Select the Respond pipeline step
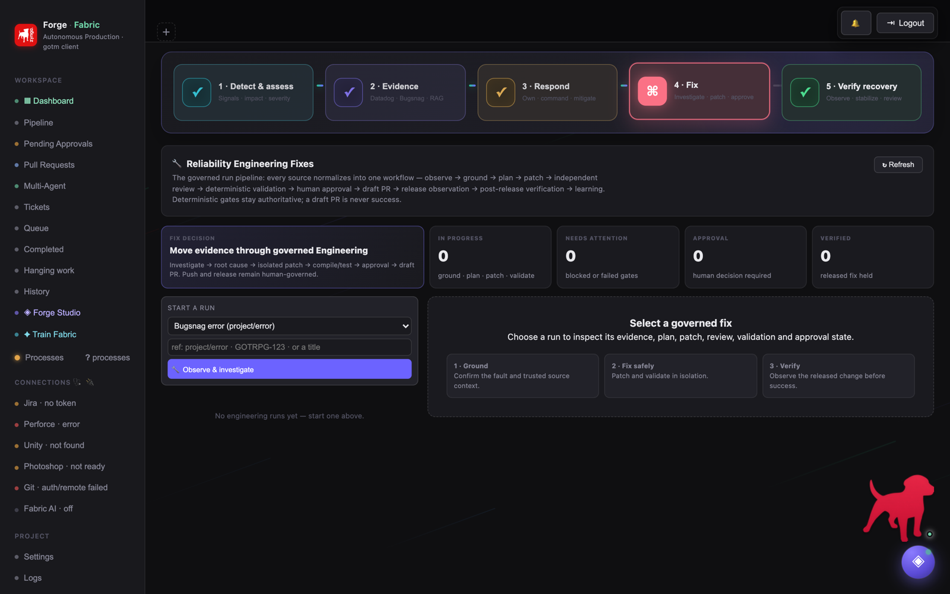The height and width of the screenshot is (594, 950). (547, 93)
